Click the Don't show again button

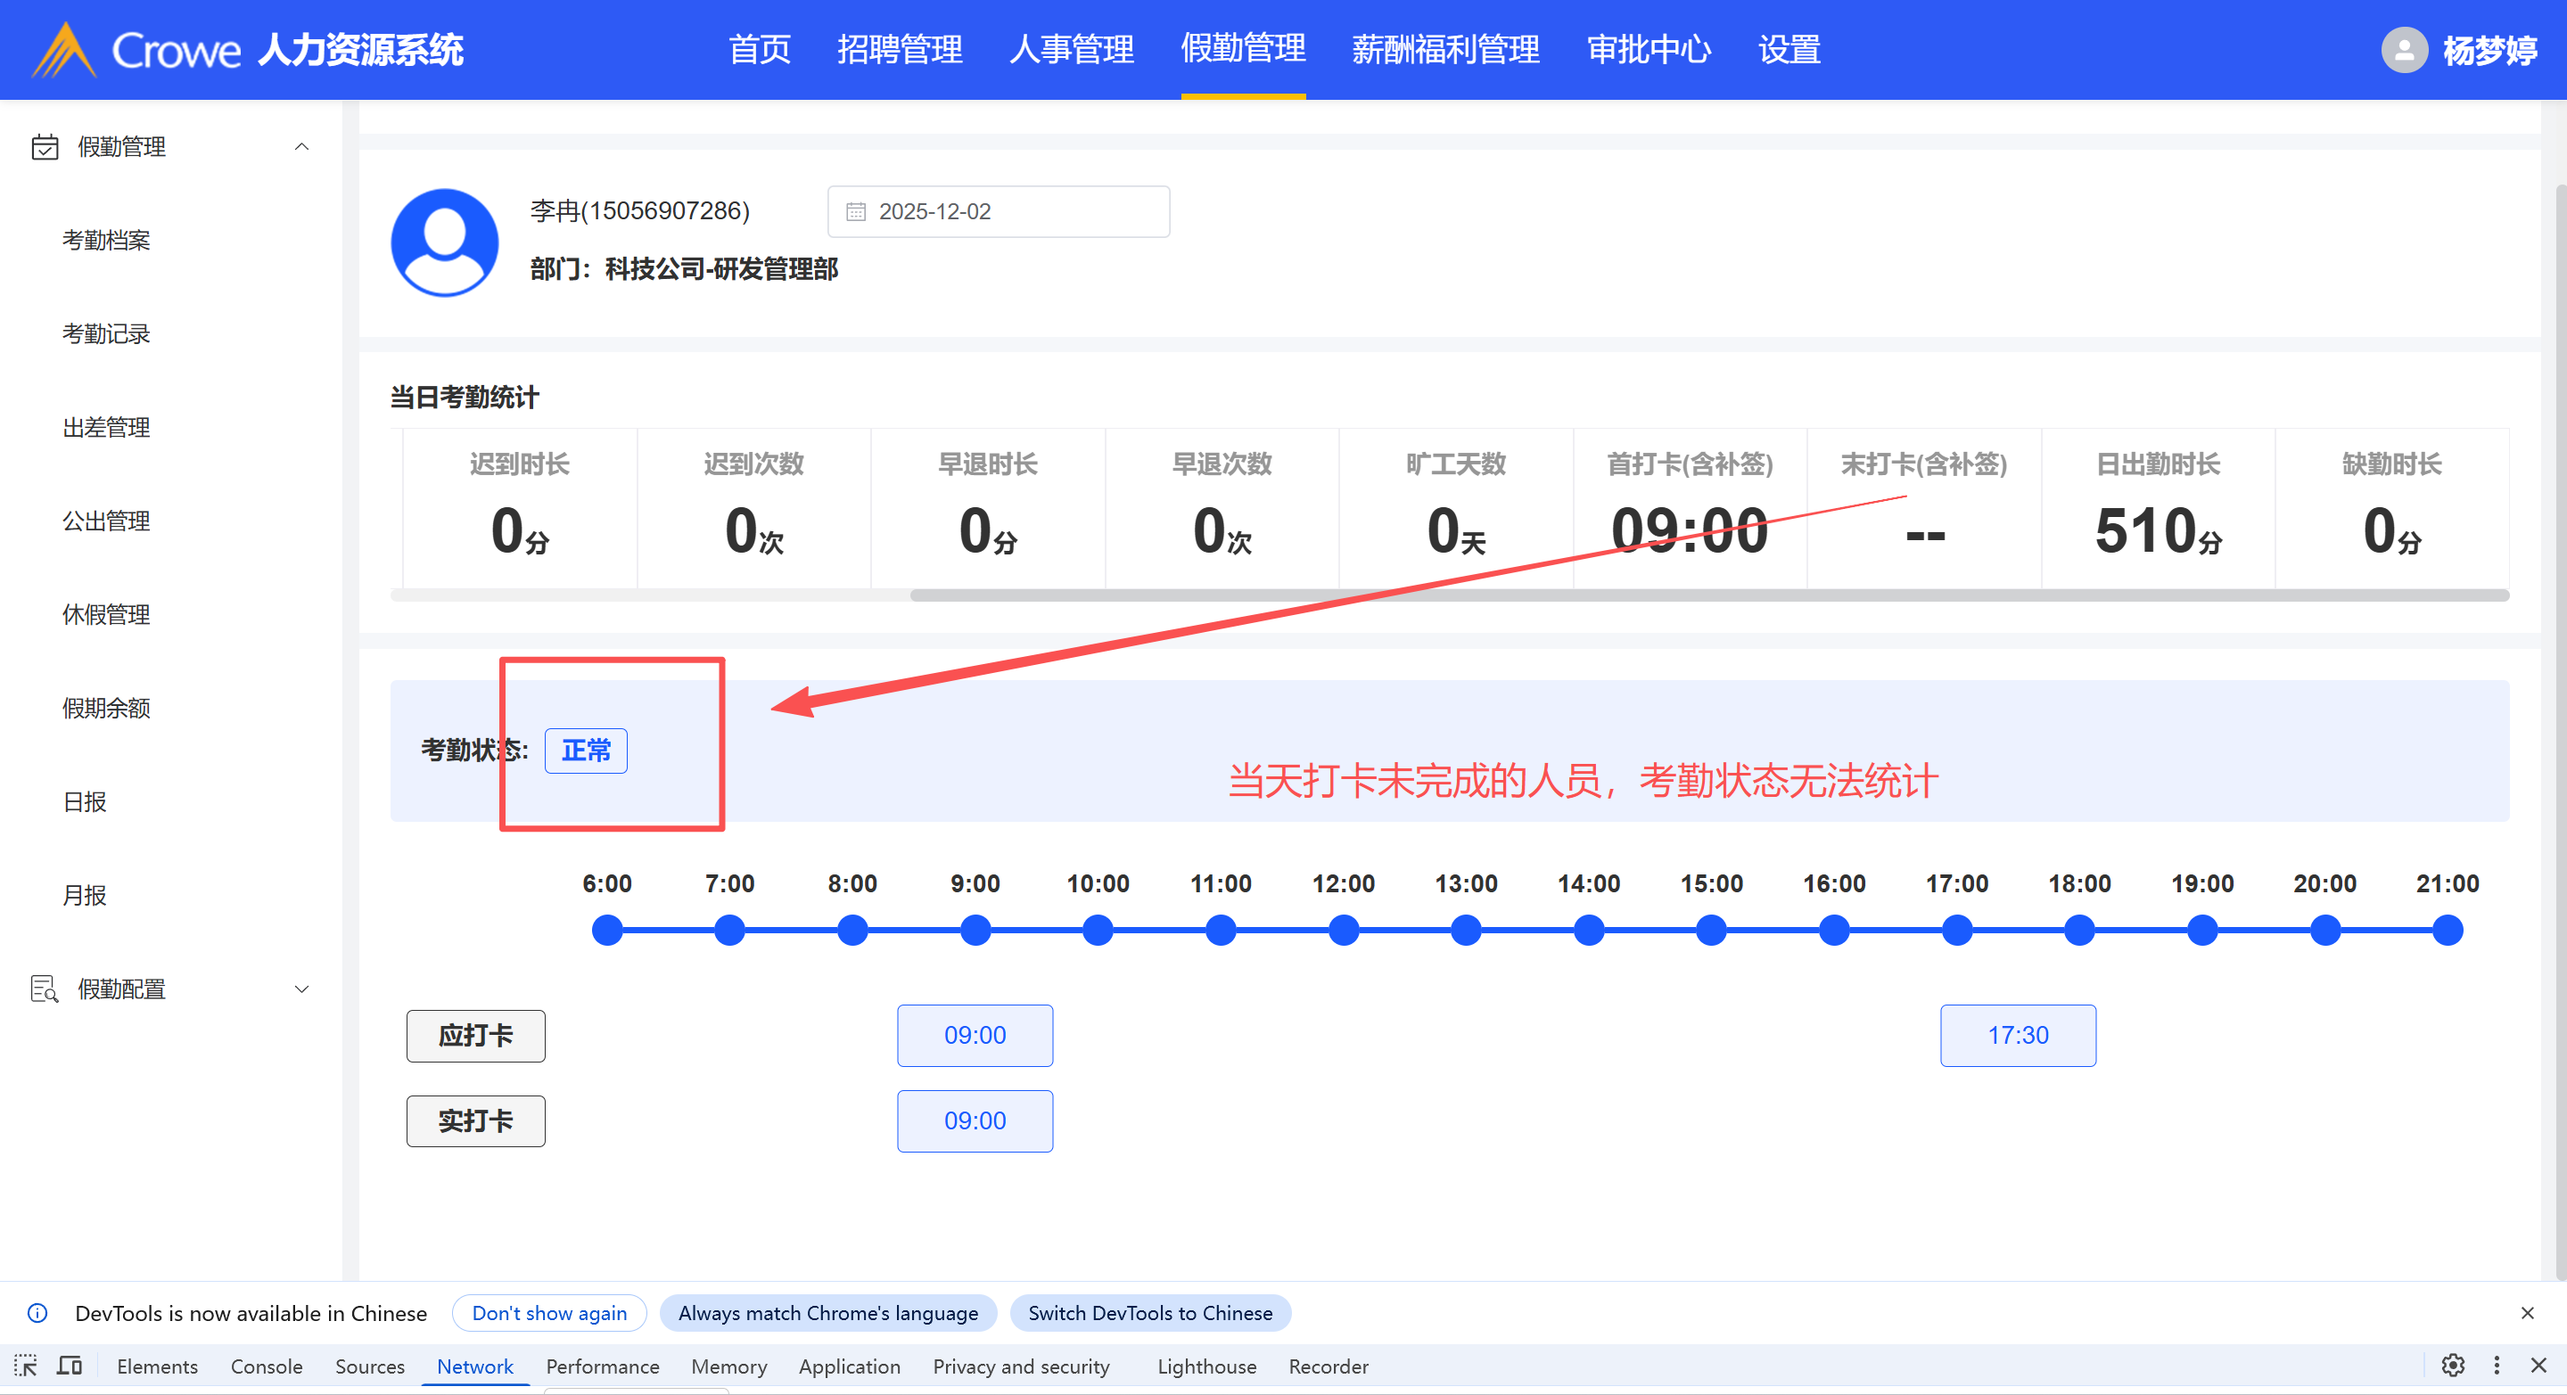coord(549,1312)
